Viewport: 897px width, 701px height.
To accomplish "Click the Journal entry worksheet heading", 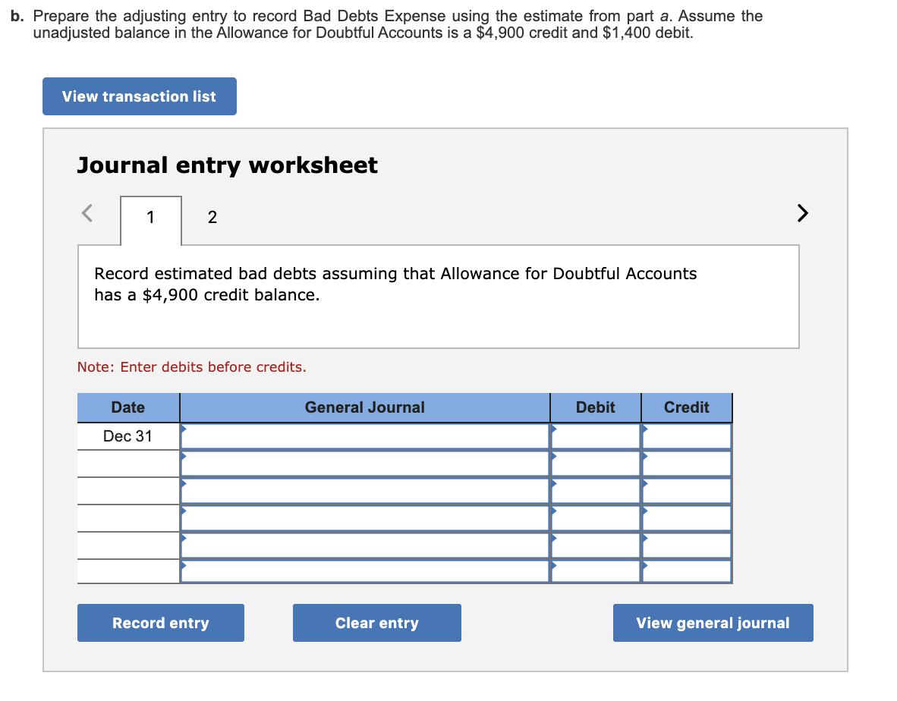I will pyautogui.click(x=227, y=165).
